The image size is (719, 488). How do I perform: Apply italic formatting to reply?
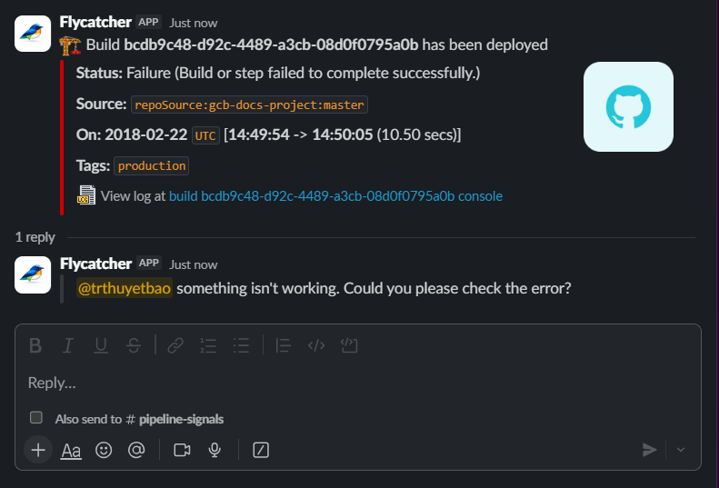(x=67, y=345)
